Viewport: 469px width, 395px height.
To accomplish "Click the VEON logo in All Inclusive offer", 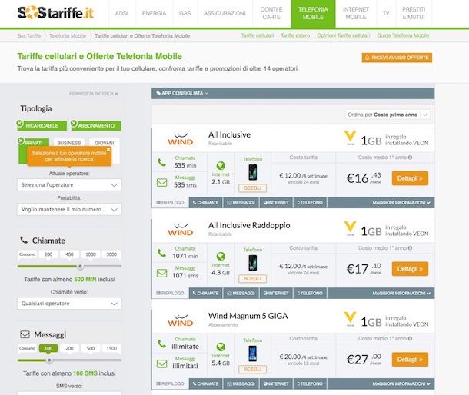I will coord(350,138).
